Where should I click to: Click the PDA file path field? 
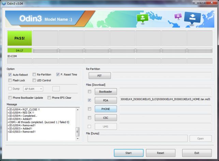(165, 100)
